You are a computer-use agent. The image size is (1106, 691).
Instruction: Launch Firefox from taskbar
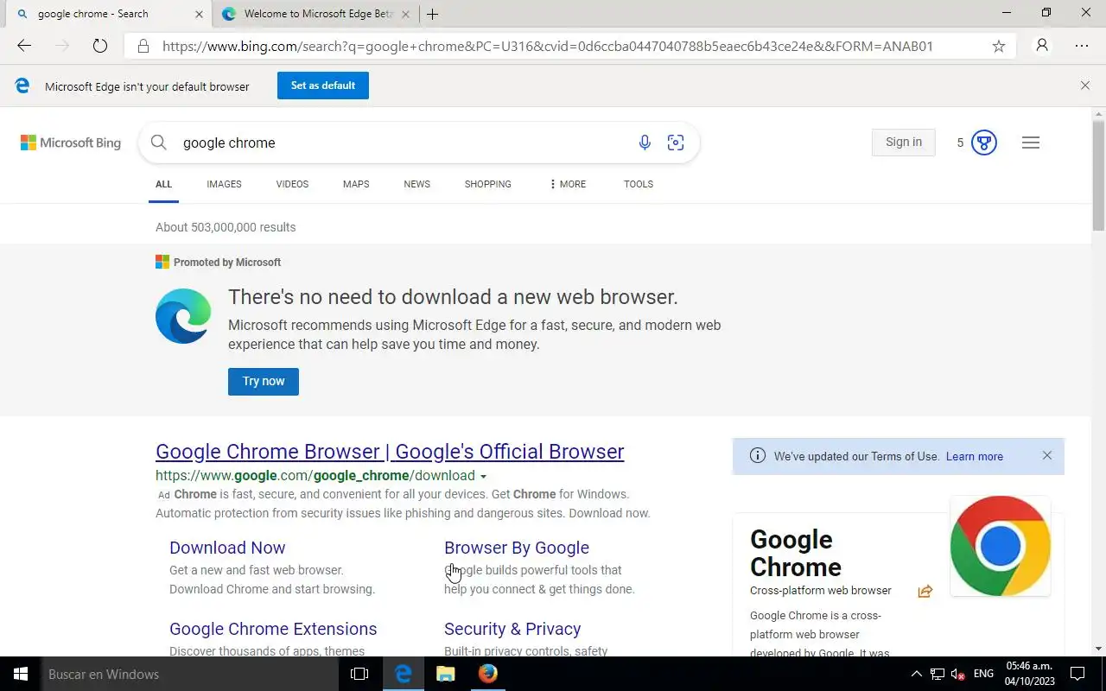coord(488,674)
